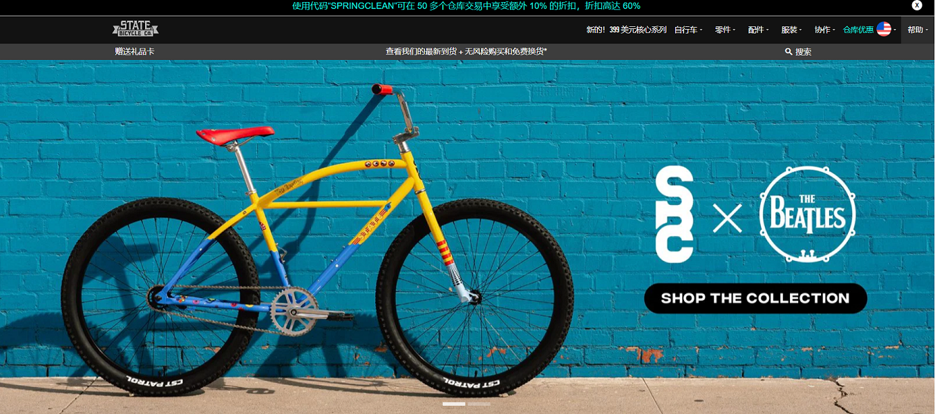The width and height of the screenshot is (935, 414).
Task: Open the 协作 menu
Action: tap(824, 30)
